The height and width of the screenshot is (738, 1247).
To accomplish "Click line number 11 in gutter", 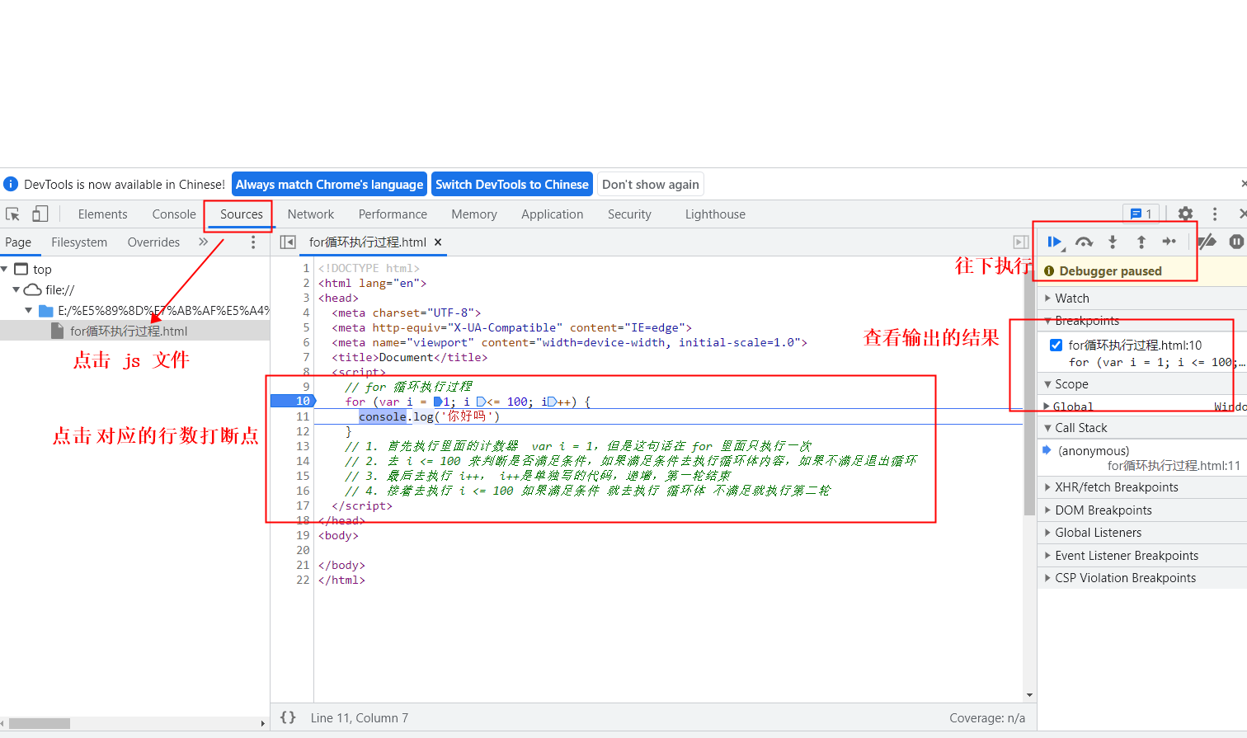I will tap(303, 416).
